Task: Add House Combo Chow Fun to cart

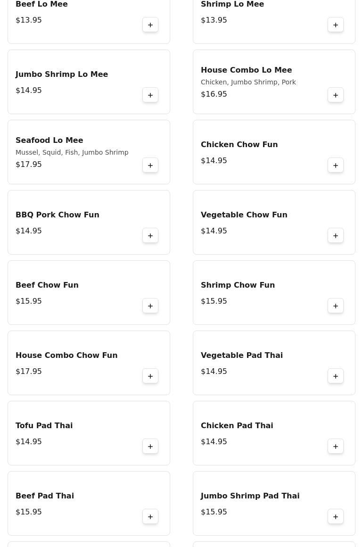Action: (150, 376)
